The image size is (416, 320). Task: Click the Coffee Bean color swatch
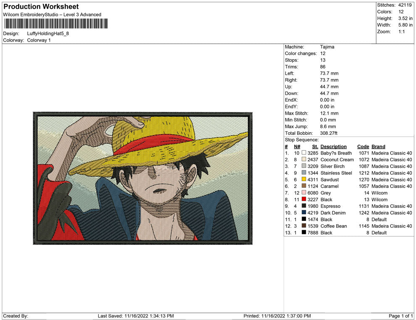304,226
